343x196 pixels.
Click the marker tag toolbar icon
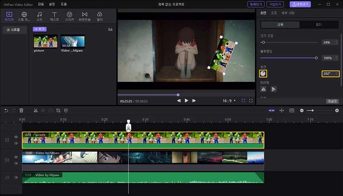(x=66, y=110)
